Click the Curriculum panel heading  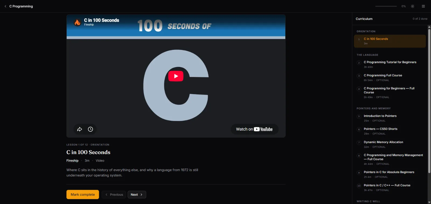click(x=364, y=19)
